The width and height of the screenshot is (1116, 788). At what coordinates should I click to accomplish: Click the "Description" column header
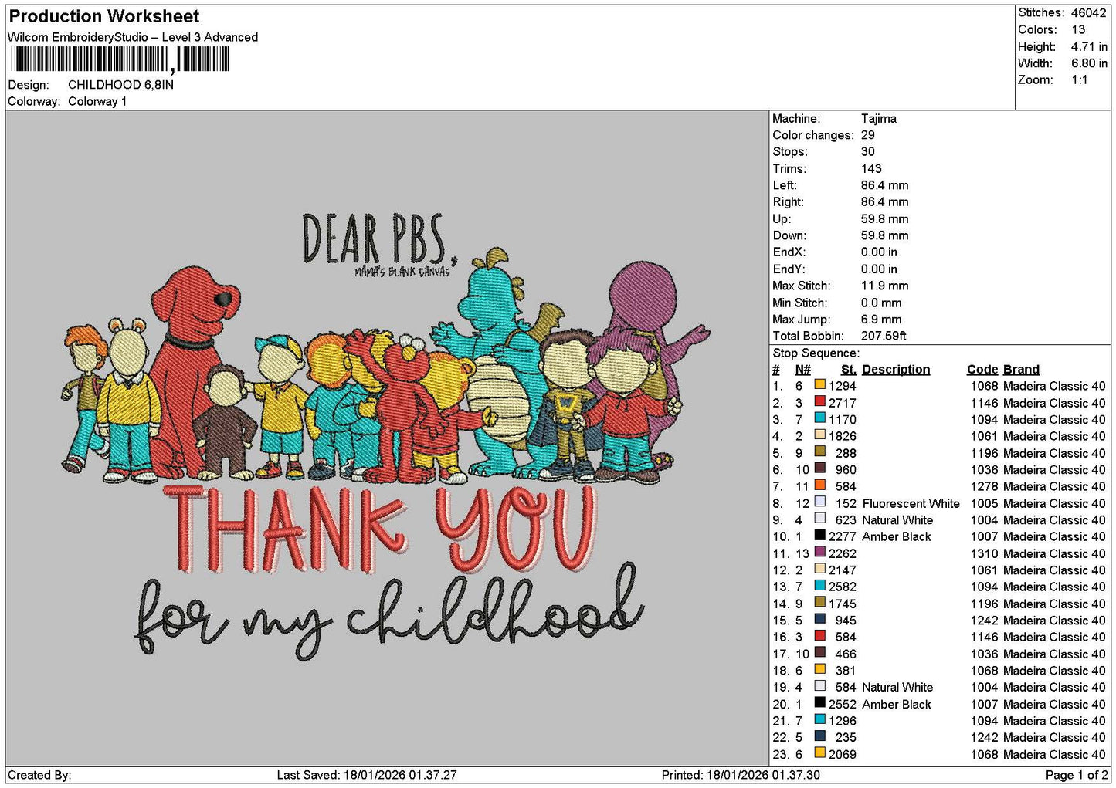point(896,370)
